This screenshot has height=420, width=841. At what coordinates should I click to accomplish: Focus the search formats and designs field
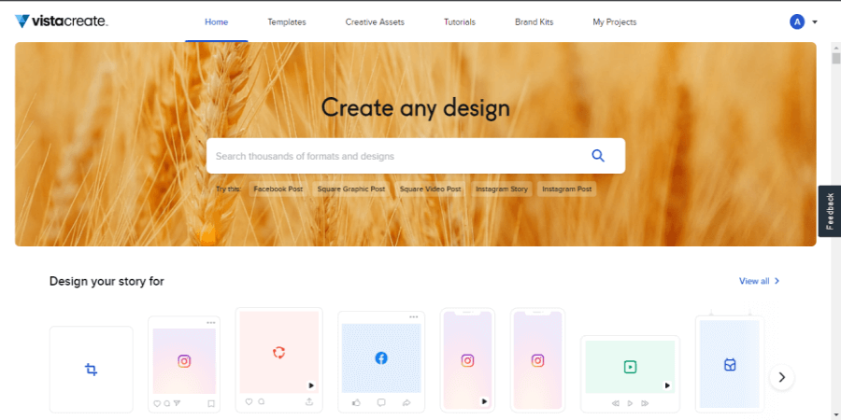pyautogui.click(x=397, y=156)
